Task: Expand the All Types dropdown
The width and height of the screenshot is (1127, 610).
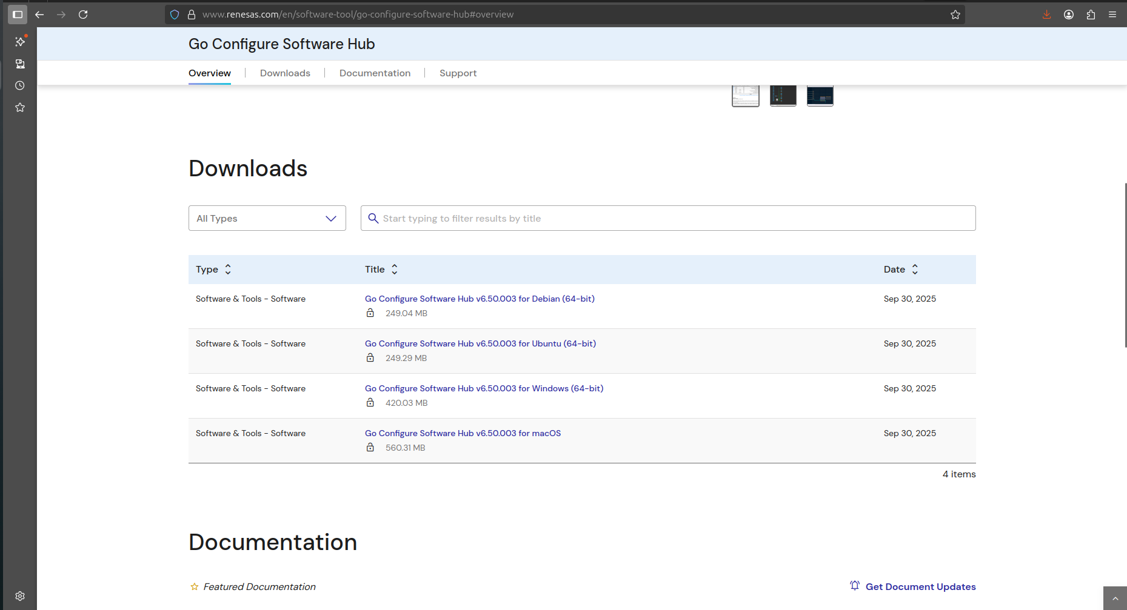Action: pos(267,218)
